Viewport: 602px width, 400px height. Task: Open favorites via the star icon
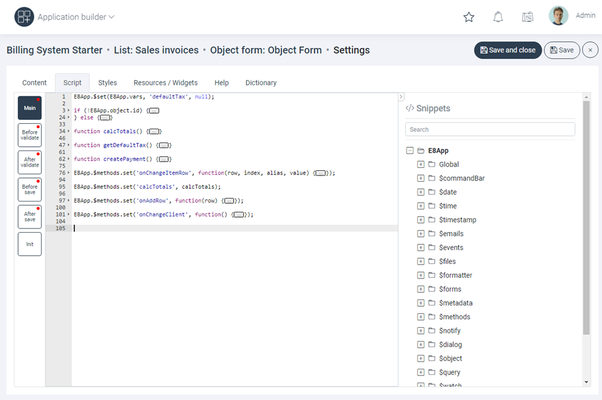point(469,17)
